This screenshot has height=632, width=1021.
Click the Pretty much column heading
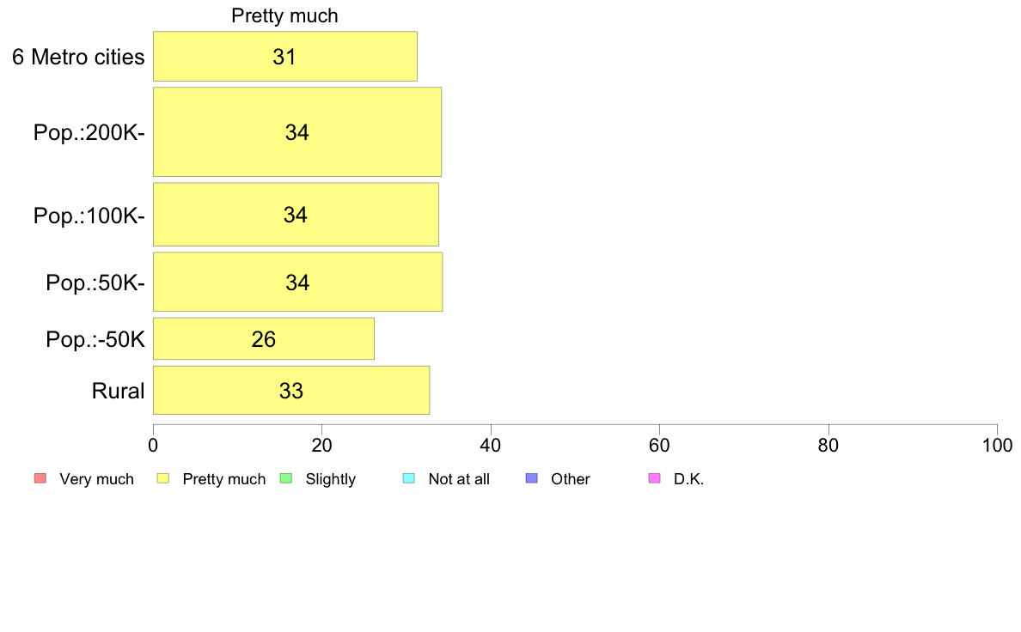284,15
